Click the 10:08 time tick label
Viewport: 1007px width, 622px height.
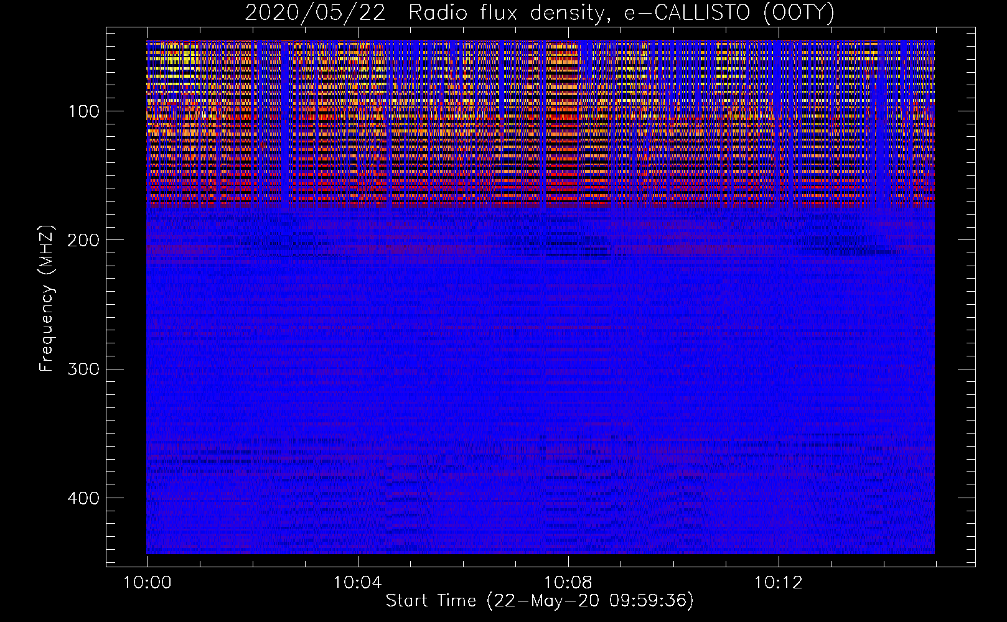click(x=568, y=583)
